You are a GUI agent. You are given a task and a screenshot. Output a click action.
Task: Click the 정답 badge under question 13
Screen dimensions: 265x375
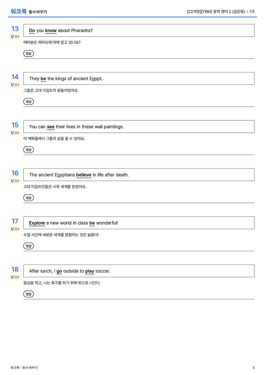[28, 53]
